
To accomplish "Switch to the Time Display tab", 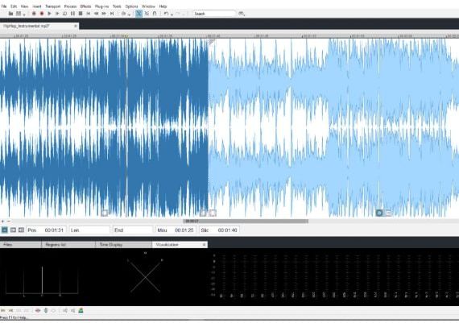I will click(x=123, y=245).
